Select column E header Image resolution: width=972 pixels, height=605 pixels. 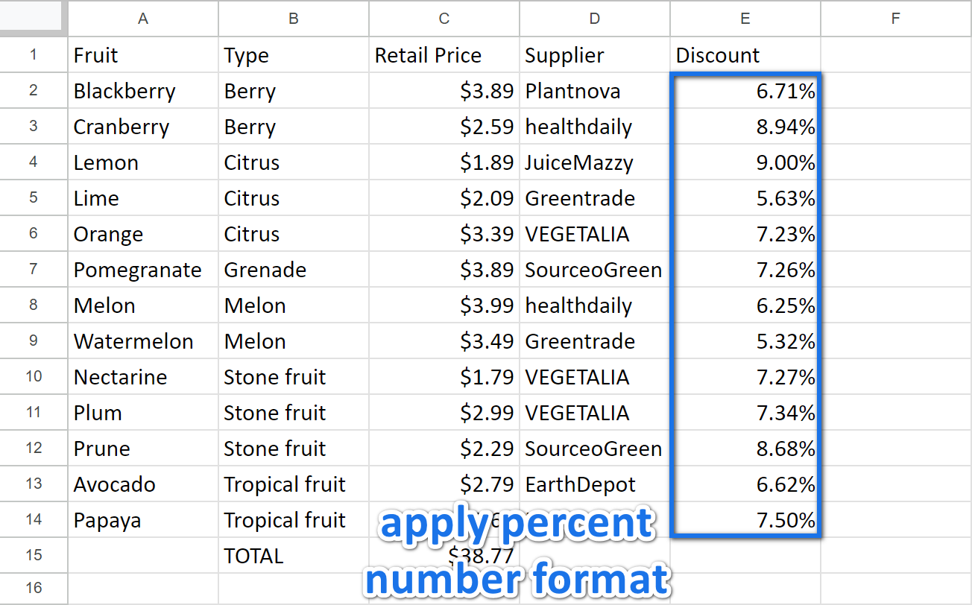click(745, 19)
